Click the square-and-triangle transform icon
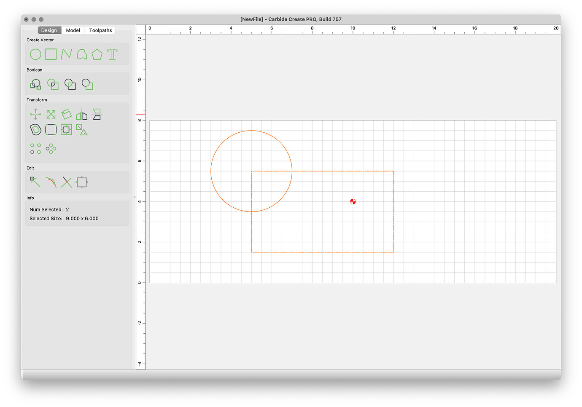This screenshot has width=582, height=407. click(82, 129)
